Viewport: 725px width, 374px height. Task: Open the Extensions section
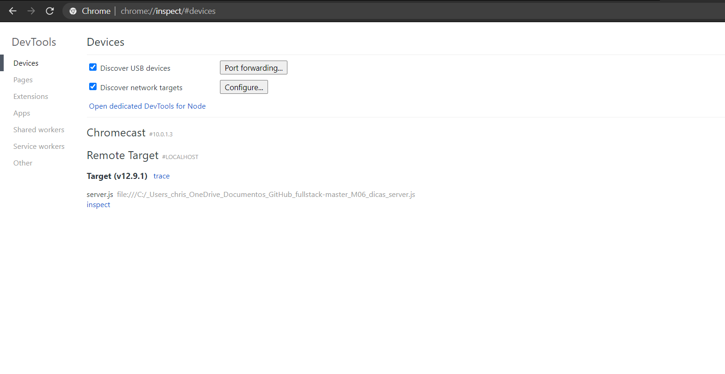point(30,97)
